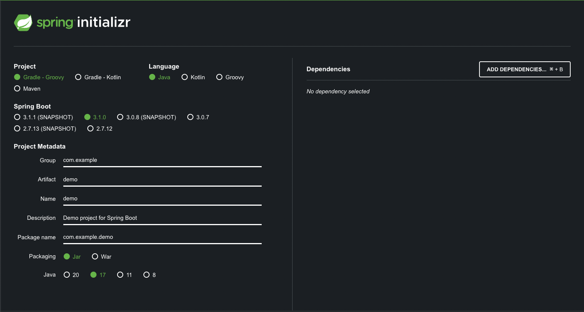Screen dimensions: 584x312
Task: Click the Package name field label
Action: click(37, 237)
